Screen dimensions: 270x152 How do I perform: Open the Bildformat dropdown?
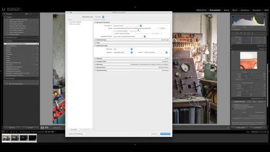[x=123, y=49]
